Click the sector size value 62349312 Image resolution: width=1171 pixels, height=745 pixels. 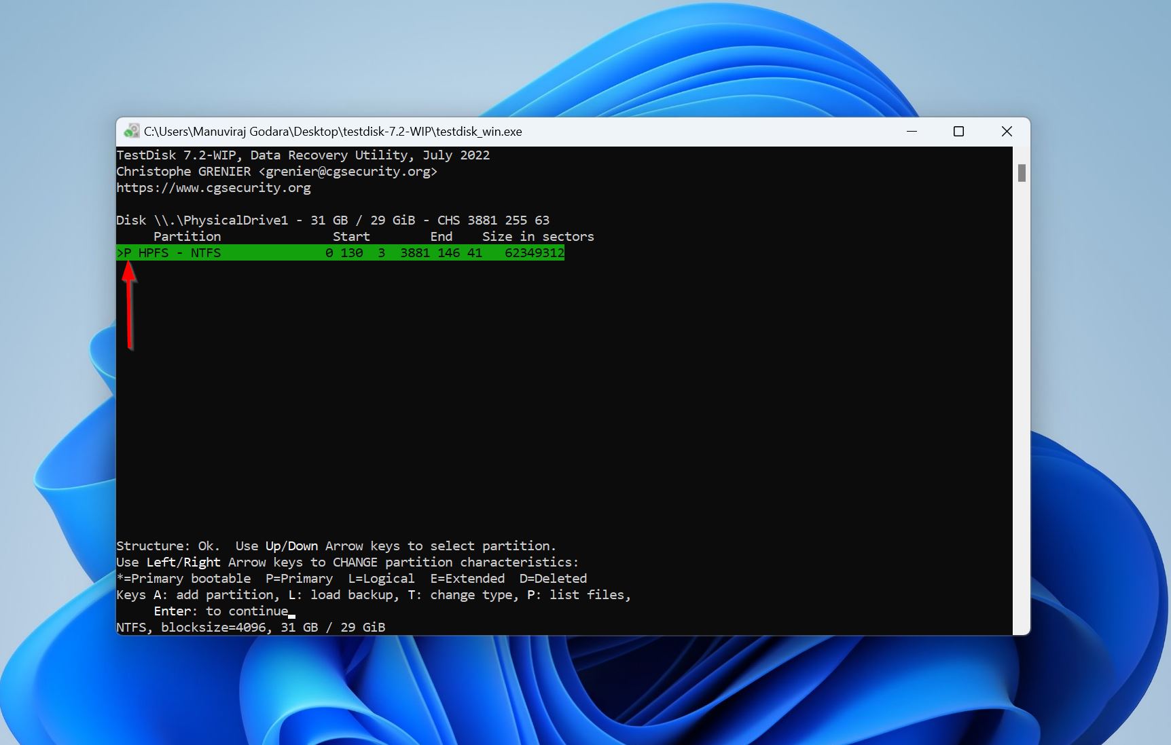535,252
